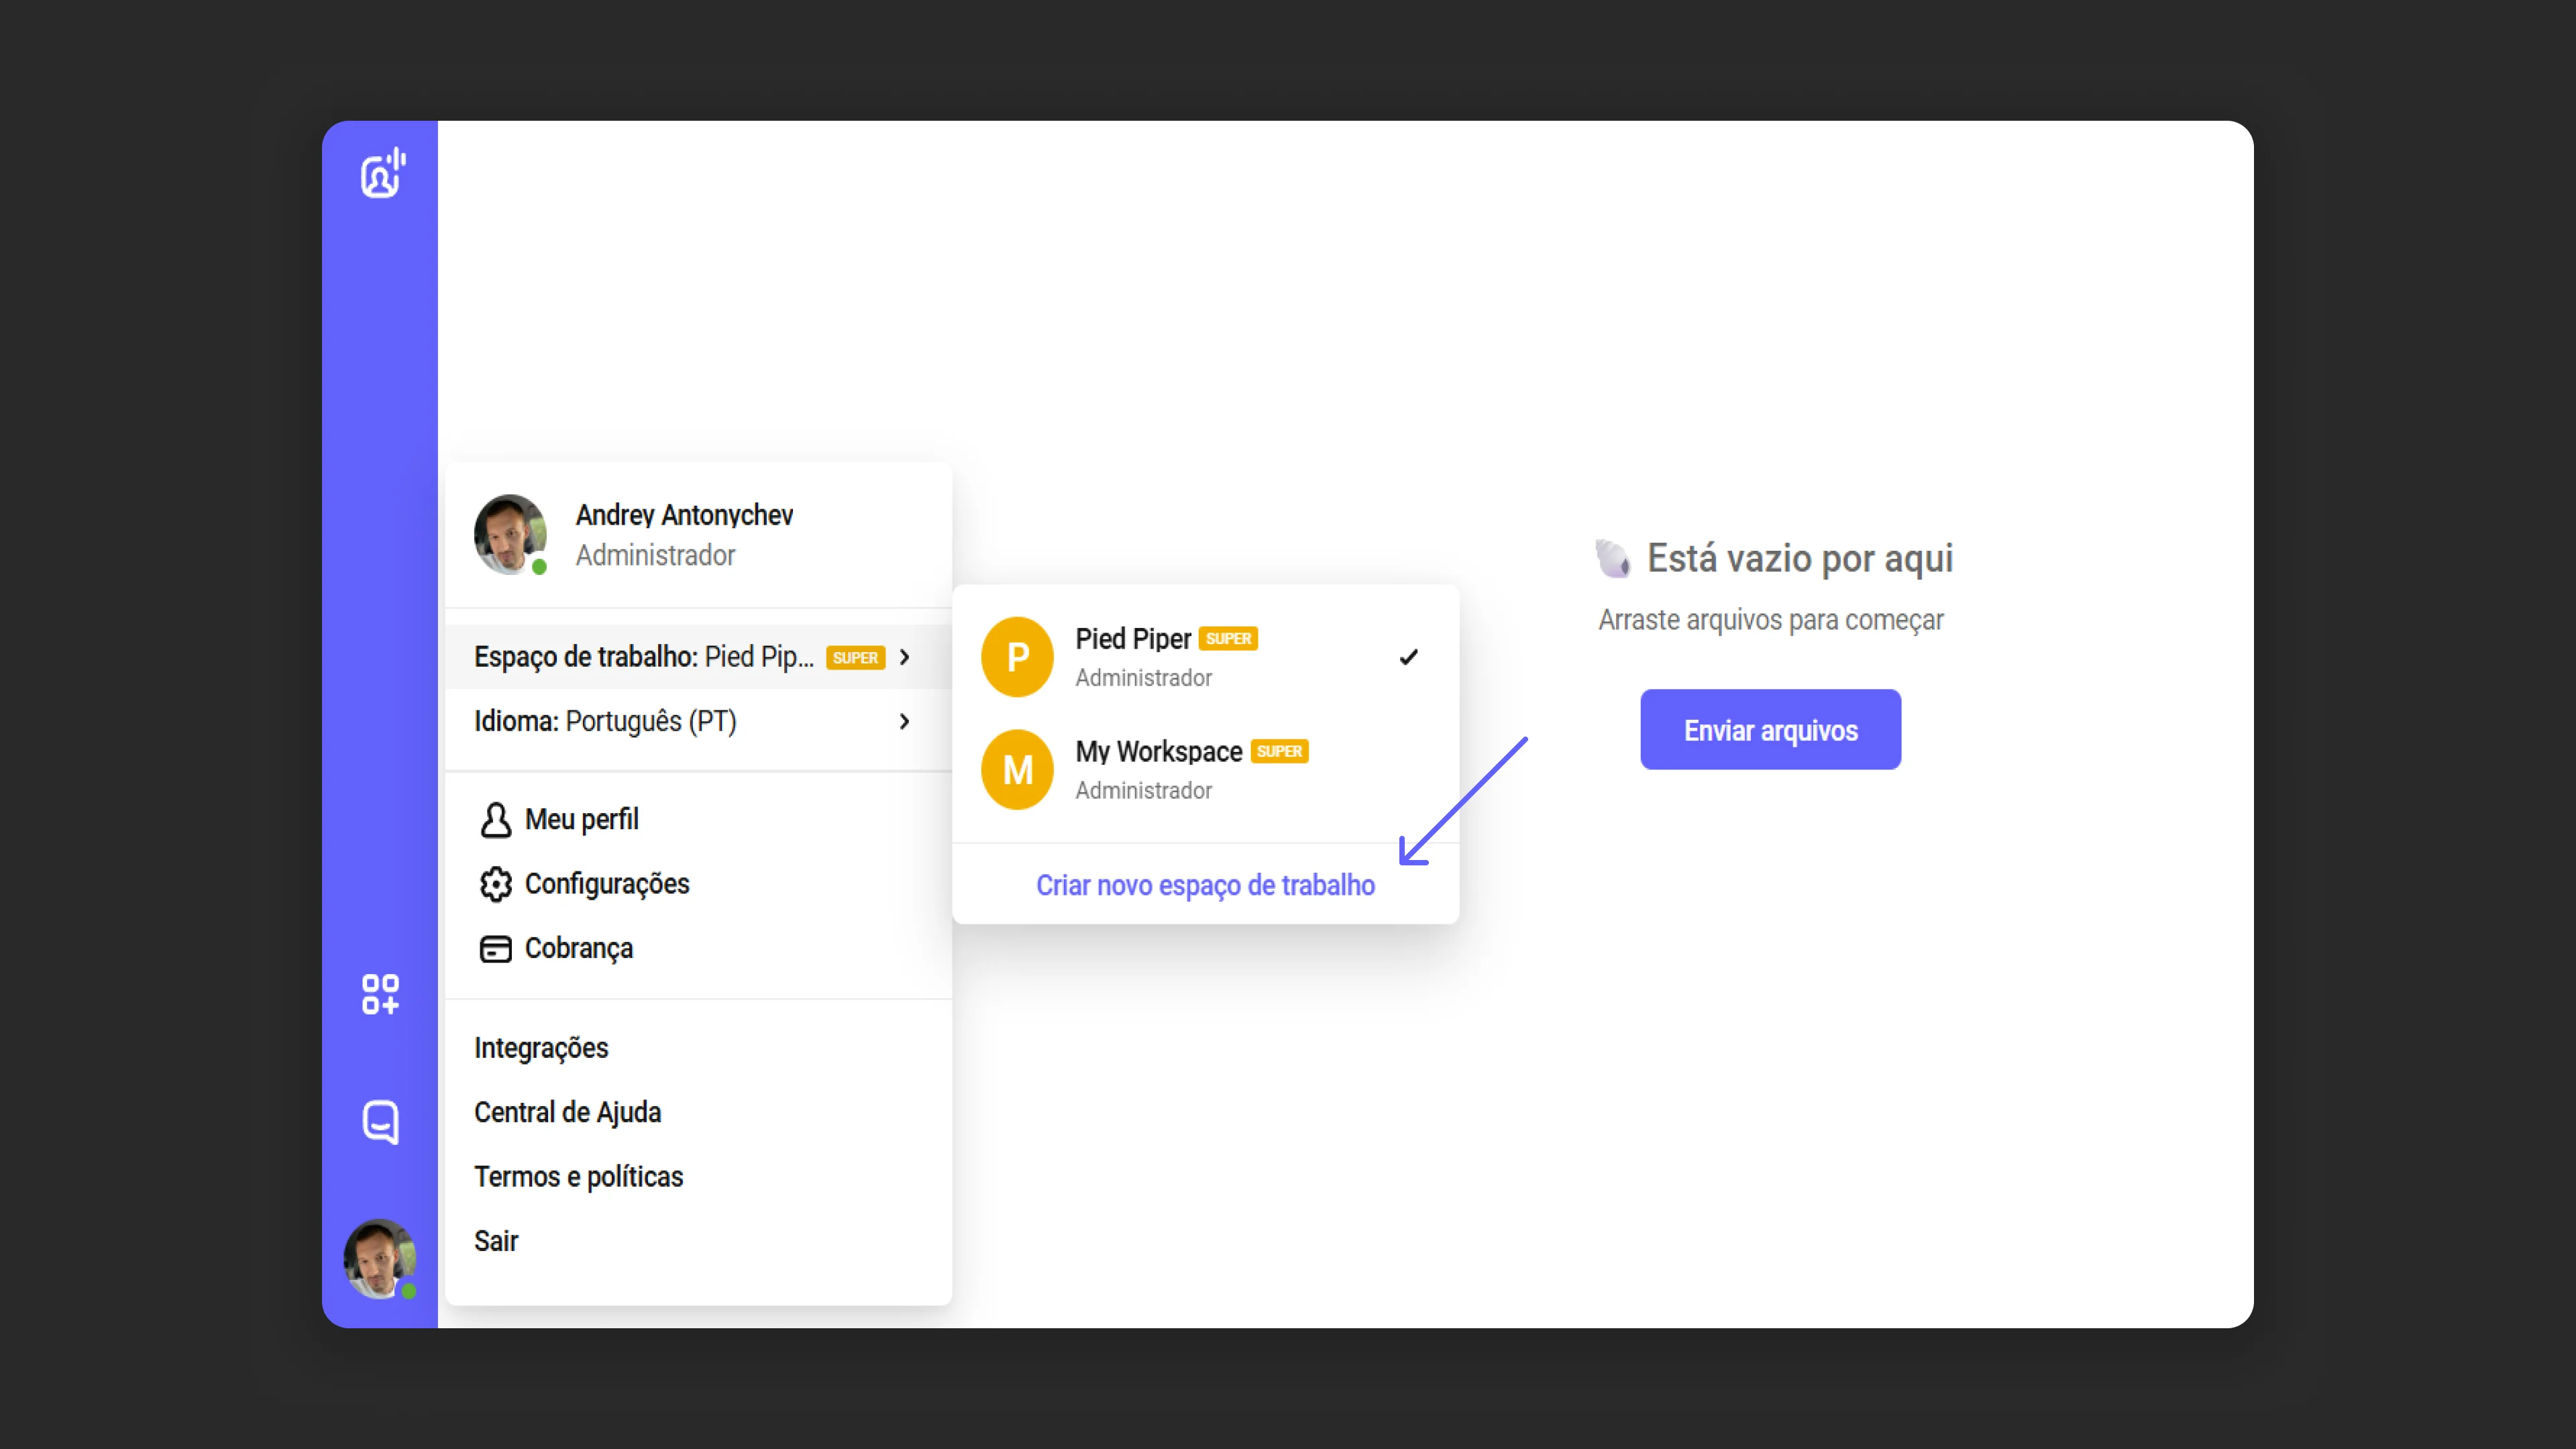Click the Configurações gear icon
The width and height of the screenshot is (2576, 1449).
point(495,884)
